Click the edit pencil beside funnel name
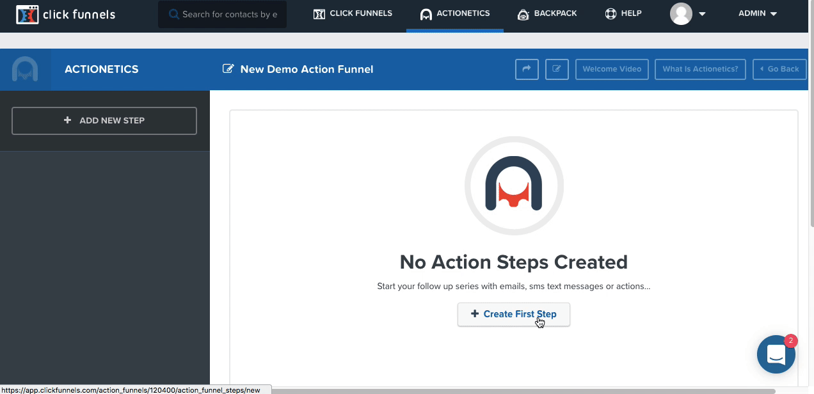 [228, 68]
